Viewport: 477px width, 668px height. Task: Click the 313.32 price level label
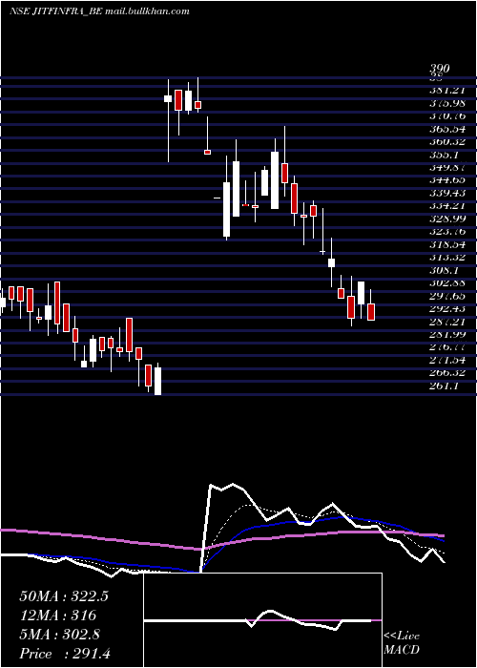click(446, 257)
